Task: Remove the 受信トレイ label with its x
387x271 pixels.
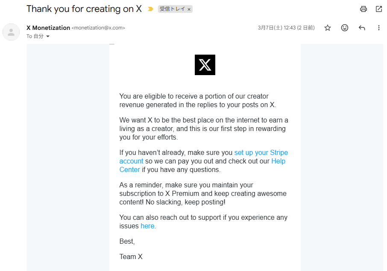Action: [189, 9]
